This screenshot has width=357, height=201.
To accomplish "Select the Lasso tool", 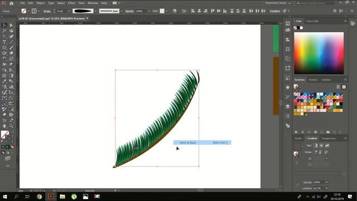I will [11, 31].
